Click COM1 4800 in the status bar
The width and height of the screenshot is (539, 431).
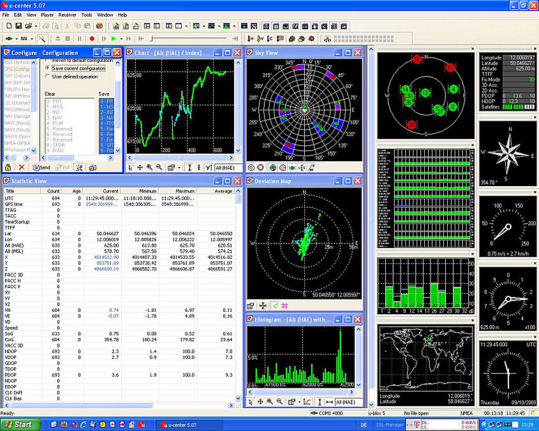click(327, 413)
